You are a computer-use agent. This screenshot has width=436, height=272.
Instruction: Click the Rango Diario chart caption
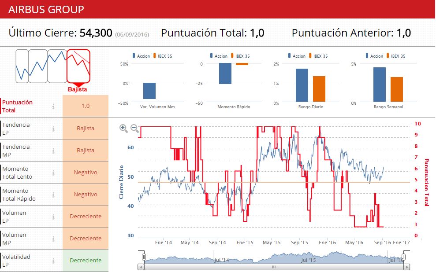[311, 107]
